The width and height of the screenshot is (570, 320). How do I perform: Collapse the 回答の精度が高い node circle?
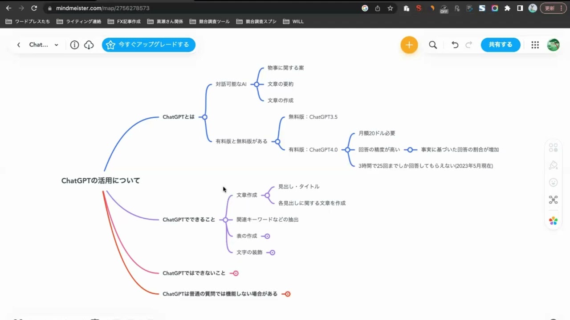point(410,150)
